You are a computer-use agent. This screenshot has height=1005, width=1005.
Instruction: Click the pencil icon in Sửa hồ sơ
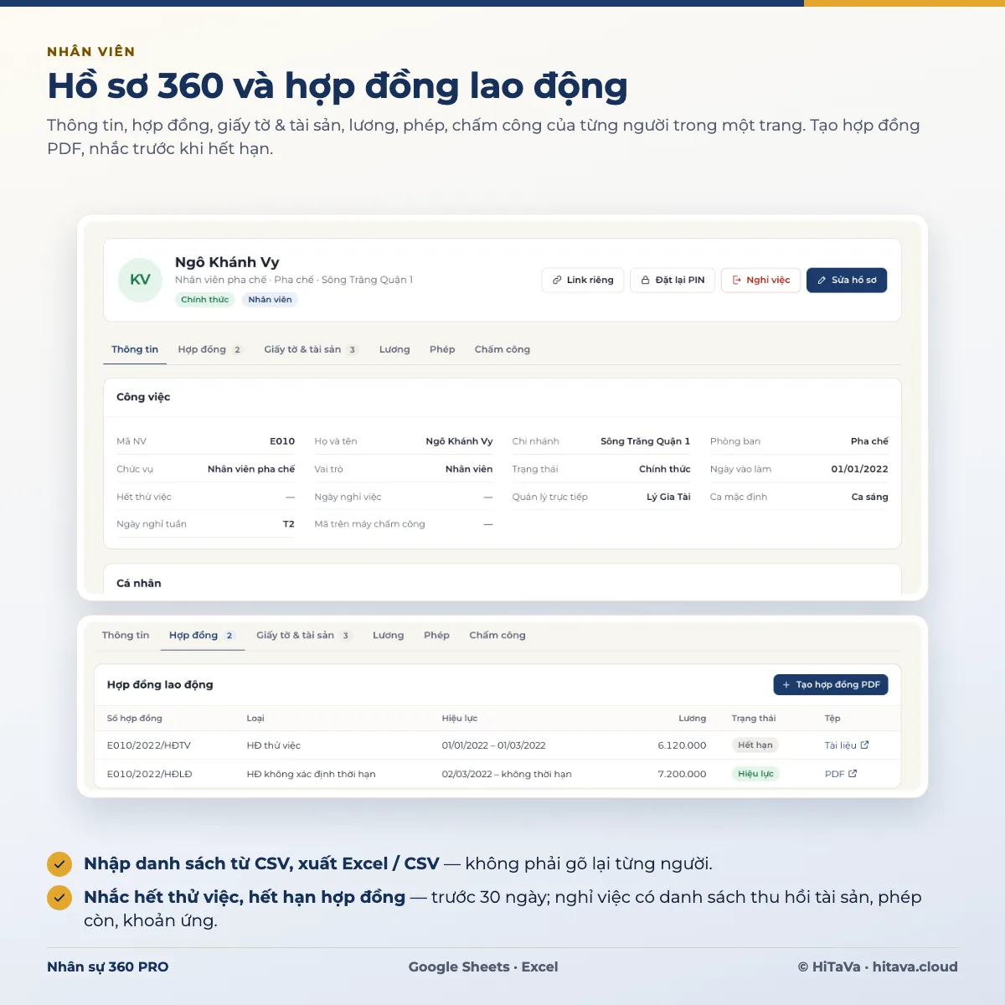point(822,281)
